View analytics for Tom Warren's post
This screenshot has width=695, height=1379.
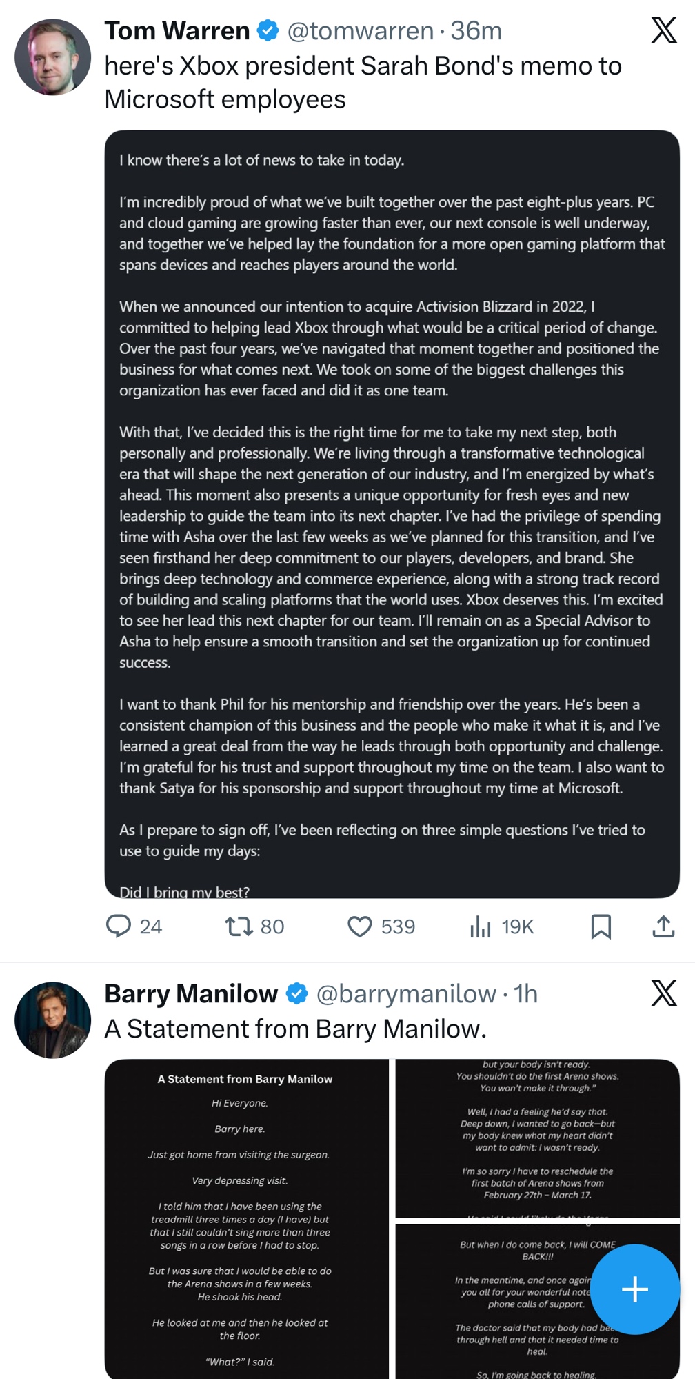click(481, 926)
